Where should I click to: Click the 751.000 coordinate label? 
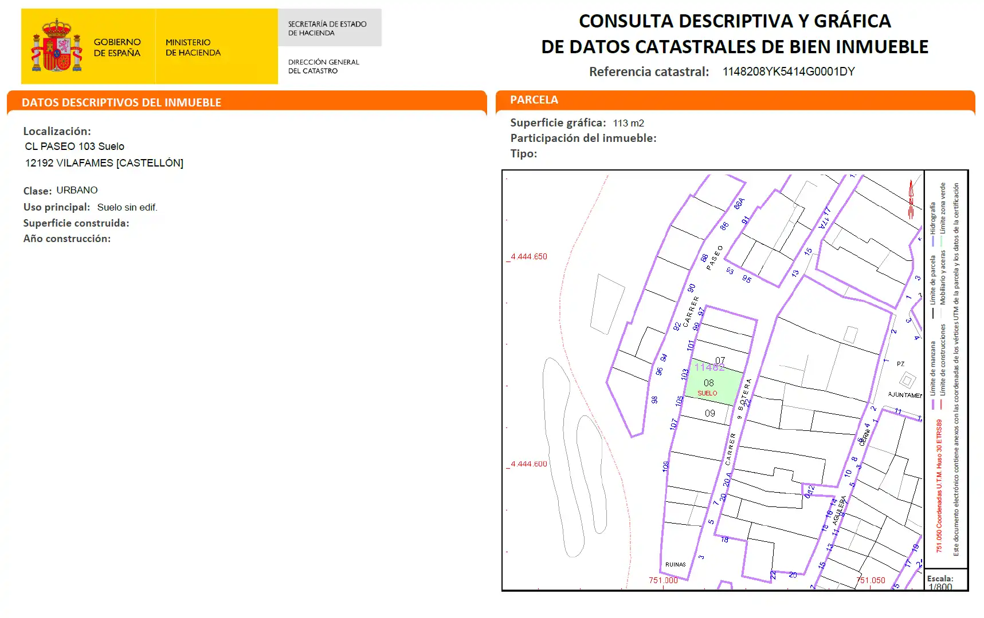click(x=663, y=580)
